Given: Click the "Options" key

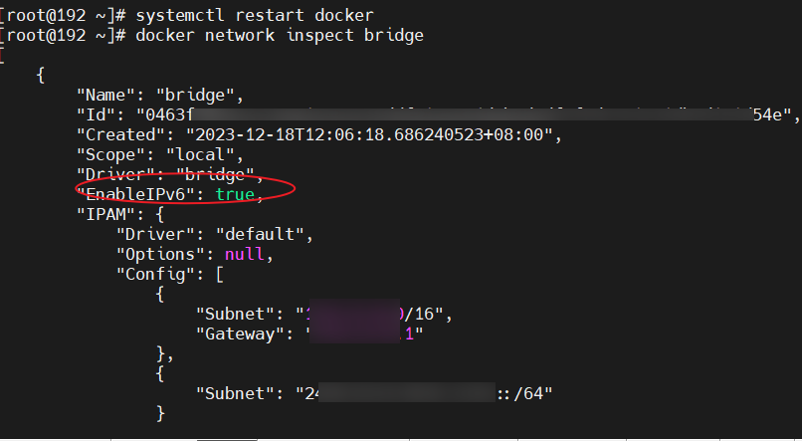Looking at the screenshot, I should (160, 255).
